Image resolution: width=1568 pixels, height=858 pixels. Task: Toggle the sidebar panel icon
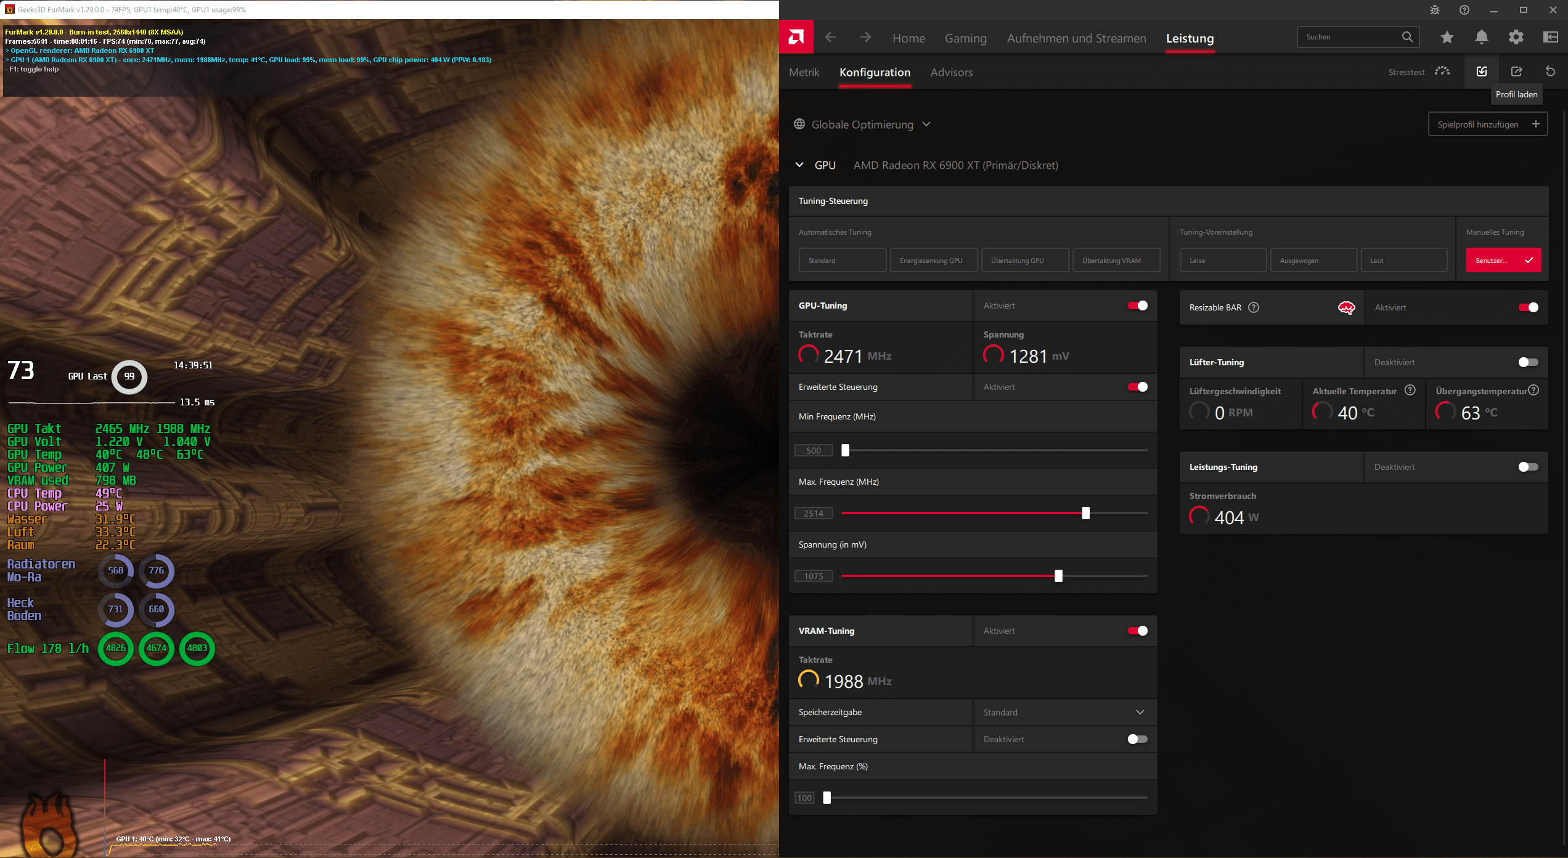coord(1551,38)
